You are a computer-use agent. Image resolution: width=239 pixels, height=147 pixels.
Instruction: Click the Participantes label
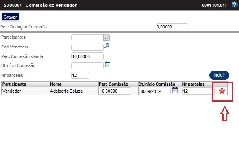(x=13, y=37)
